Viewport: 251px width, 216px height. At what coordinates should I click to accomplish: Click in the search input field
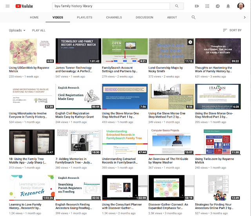(x=111, y=6)
